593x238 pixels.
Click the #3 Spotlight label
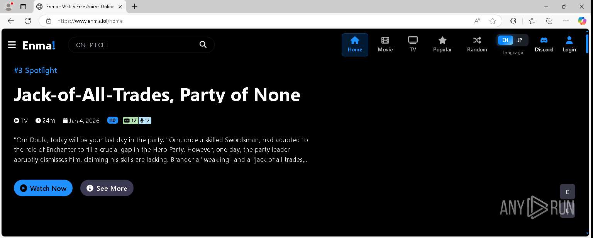36,70
